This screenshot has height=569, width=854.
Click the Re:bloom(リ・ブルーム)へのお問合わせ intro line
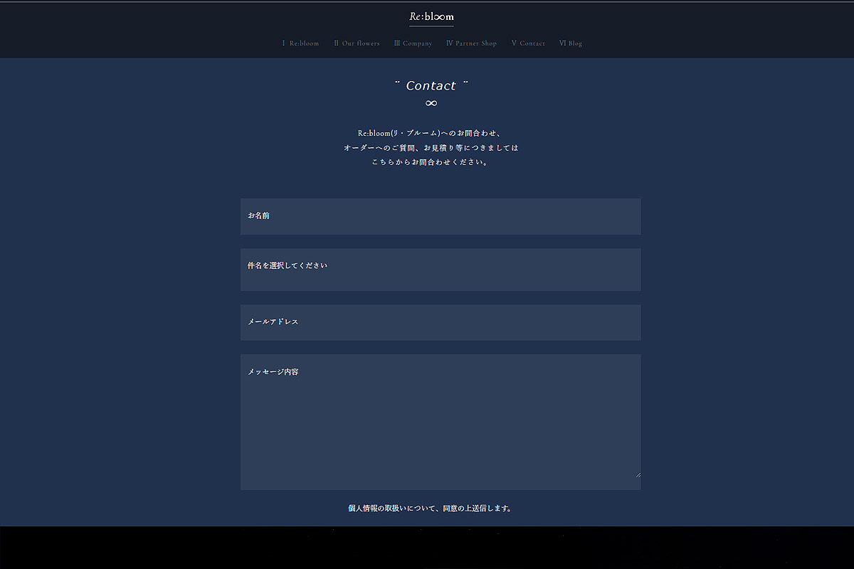click(x=431, y=133)
